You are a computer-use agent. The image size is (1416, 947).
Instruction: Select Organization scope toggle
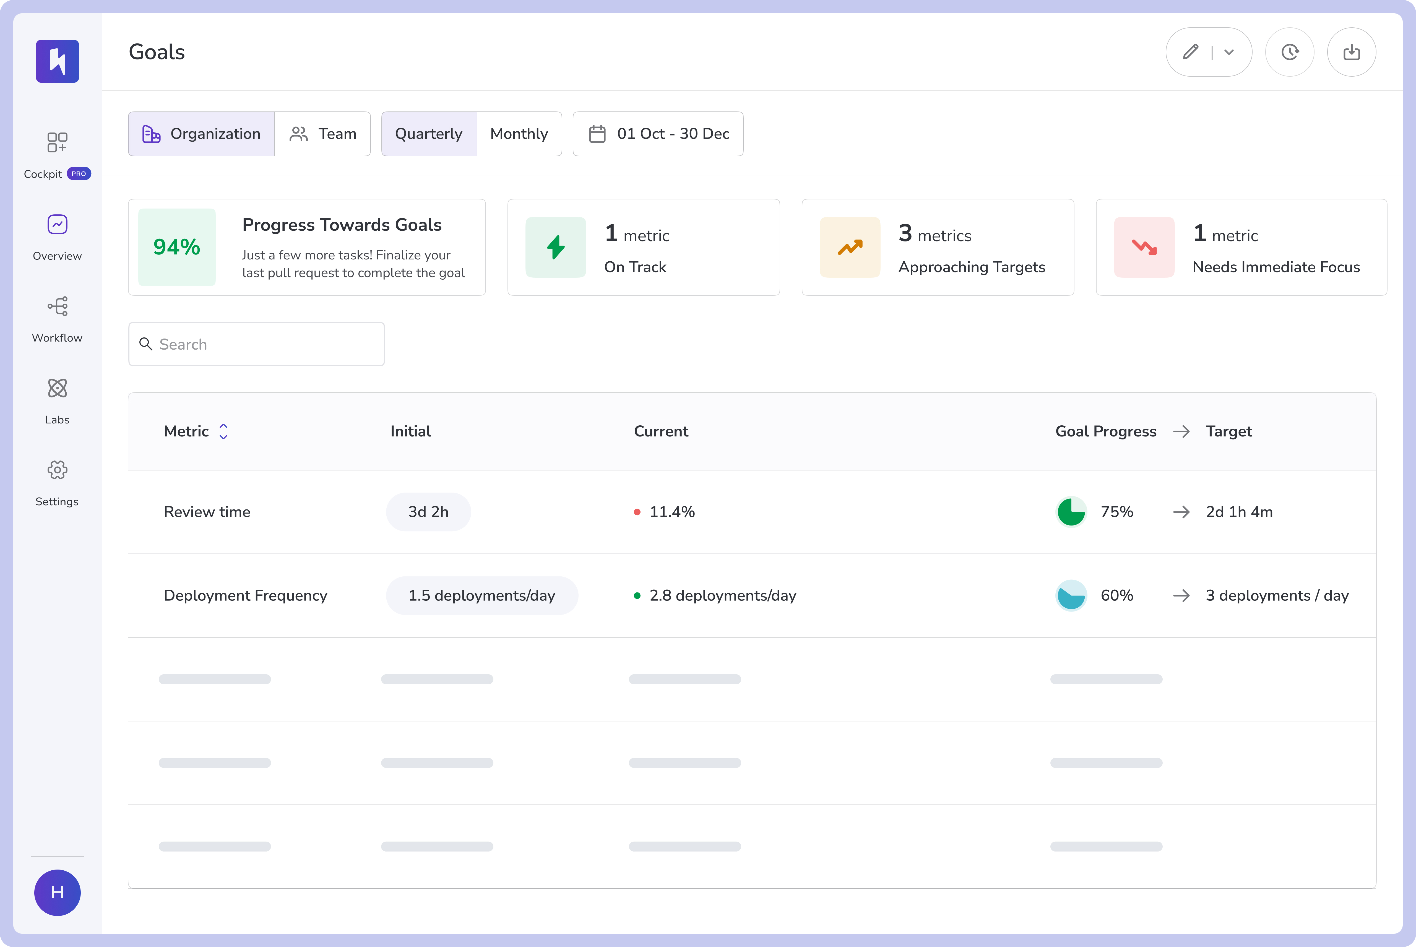pyautogui.click(x=202, y=134)
